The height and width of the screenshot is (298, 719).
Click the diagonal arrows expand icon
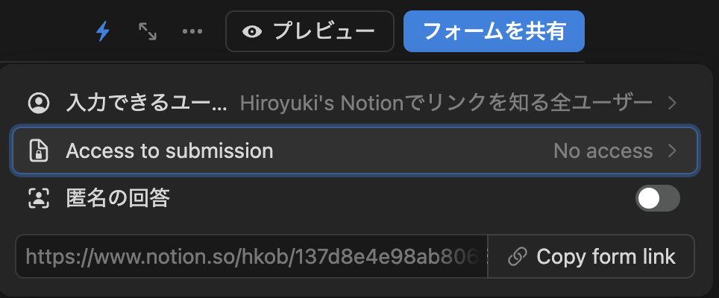(x=148, y=31)
